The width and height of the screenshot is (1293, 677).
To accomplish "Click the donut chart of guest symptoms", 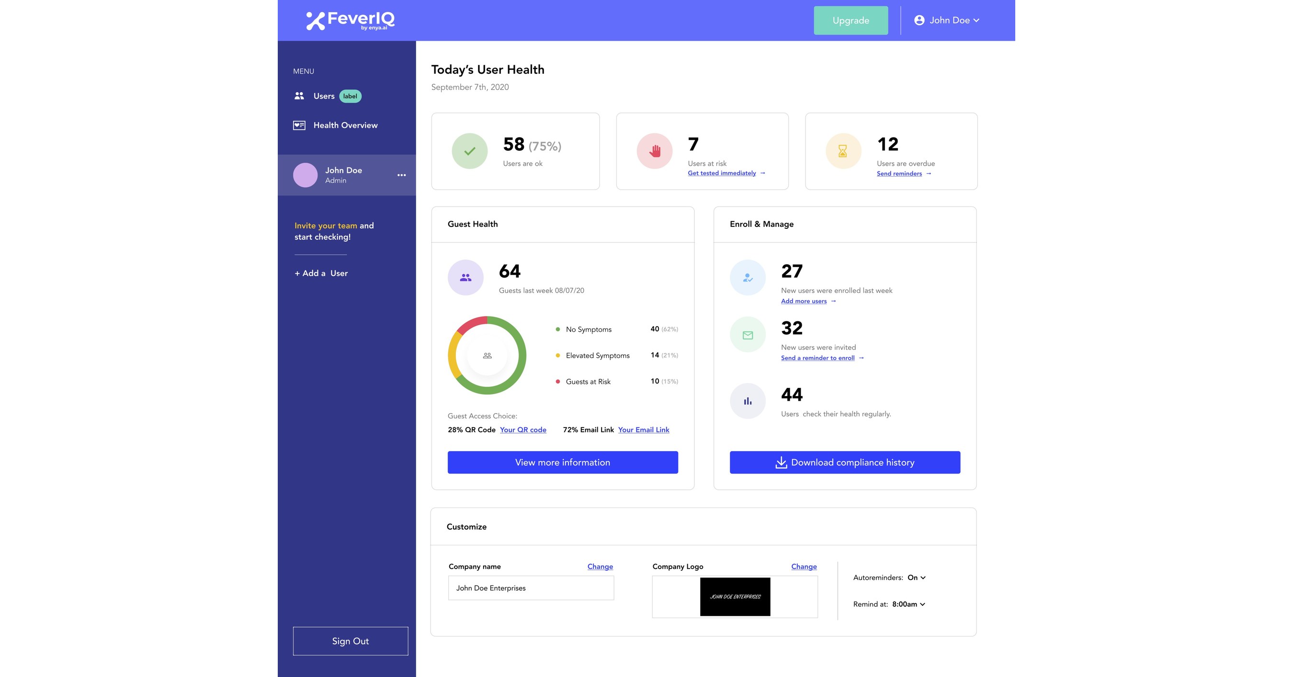I will coord(487,355).
